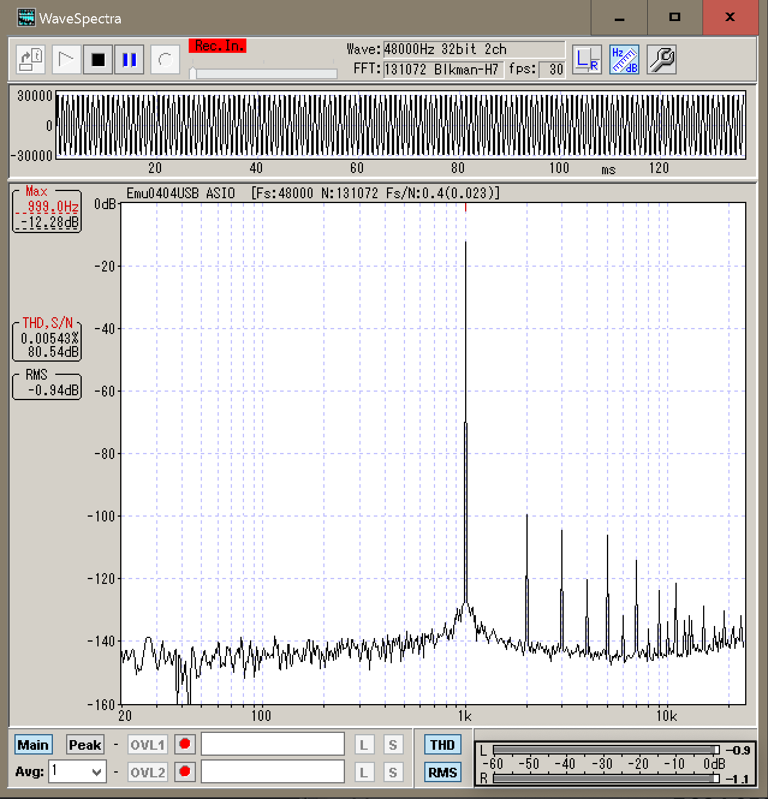Click the fps value field showing 30

coord(552,69)
